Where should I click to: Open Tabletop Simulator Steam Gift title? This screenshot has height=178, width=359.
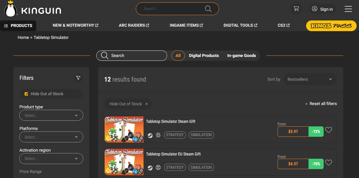click(x=171, y=121)
